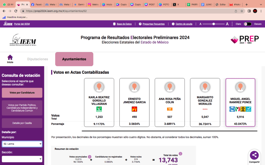Viewport: 265px width, 165px height.
Task: Open Preguntas frecuentes link
Action: [152, 24]
